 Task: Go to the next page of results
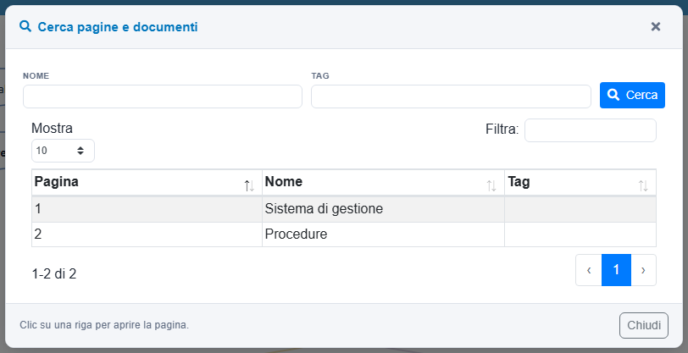click(643, 270)
